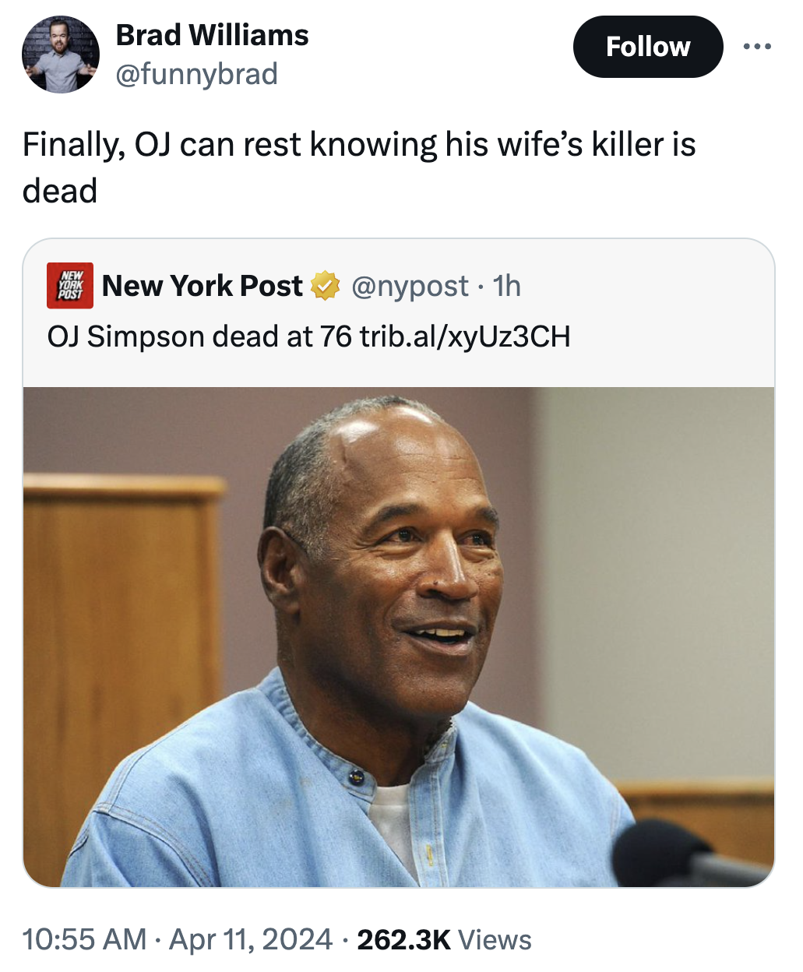Open the Brad Williams display name link

(212, 35)
